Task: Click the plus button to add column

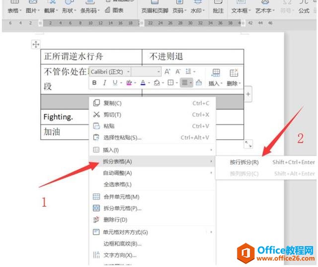Action: (248, 94)
